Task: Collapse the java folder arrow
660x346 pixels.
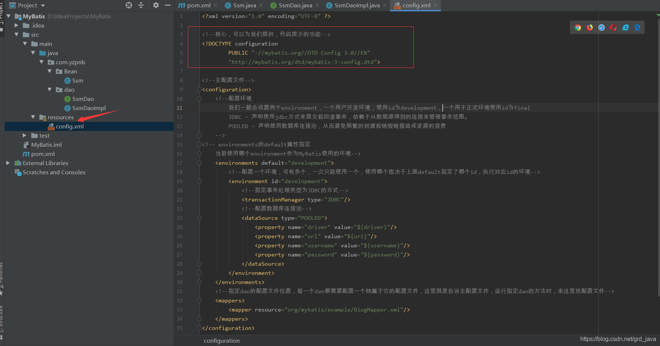Action: (33, 53)
